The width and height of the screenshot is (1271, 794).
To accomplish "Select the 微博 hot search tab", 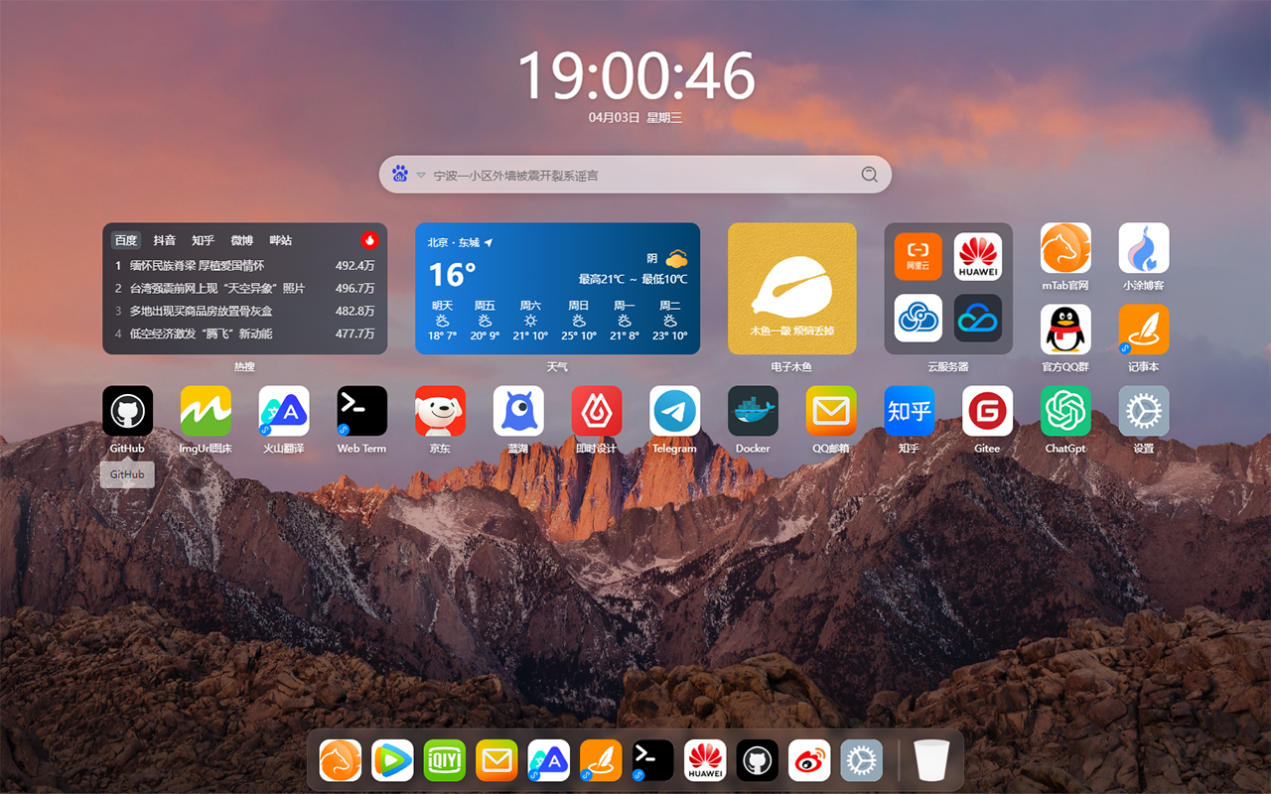I will (242, 240).
